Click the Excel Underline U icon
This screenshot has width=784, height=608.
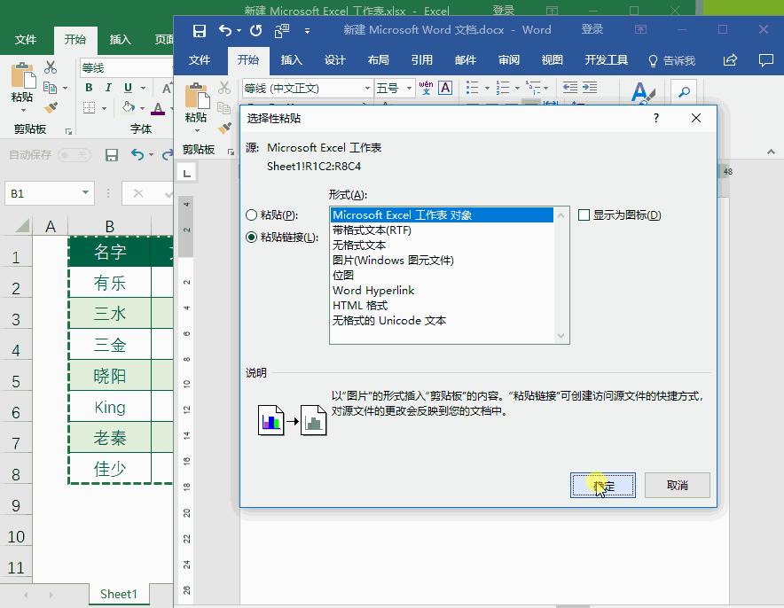click(x=128, y=88)
